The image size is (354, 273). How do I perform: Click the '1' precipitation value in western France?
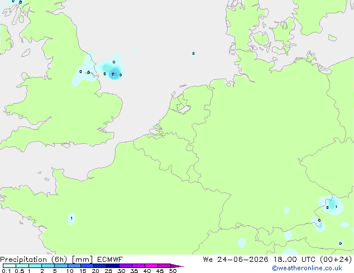(x=71, y=218)
